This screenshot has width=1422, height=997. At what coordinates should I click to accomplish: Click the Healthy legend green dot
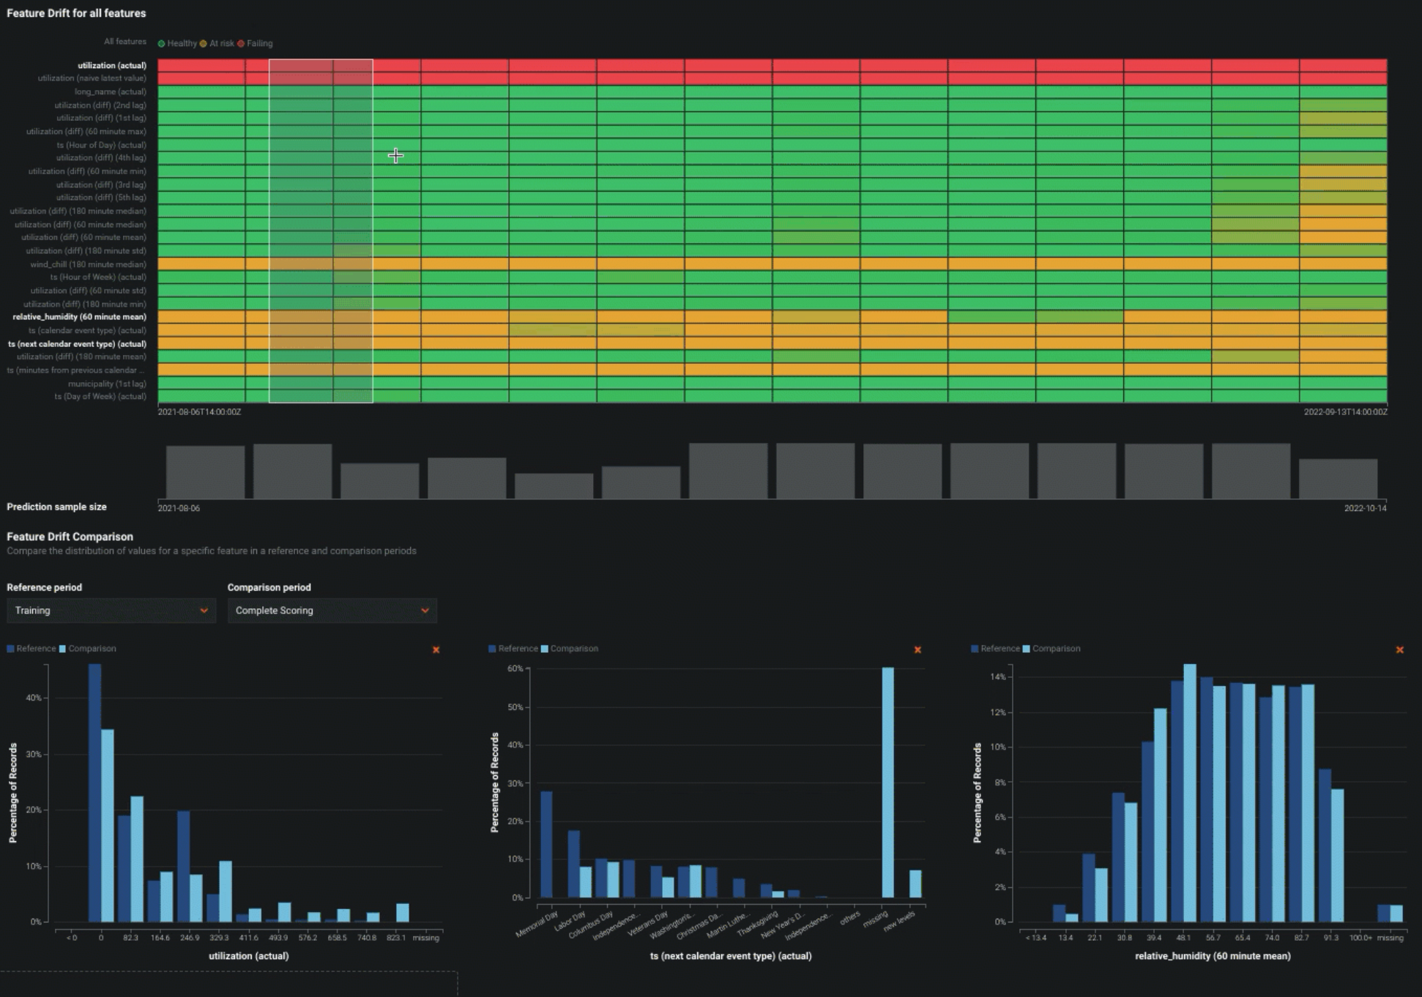point(162,44)
